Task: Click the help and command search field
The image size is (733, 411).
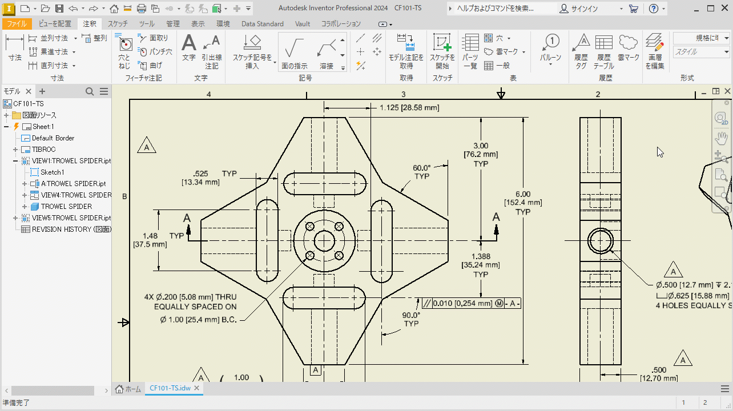Action: tap(501, 9)
